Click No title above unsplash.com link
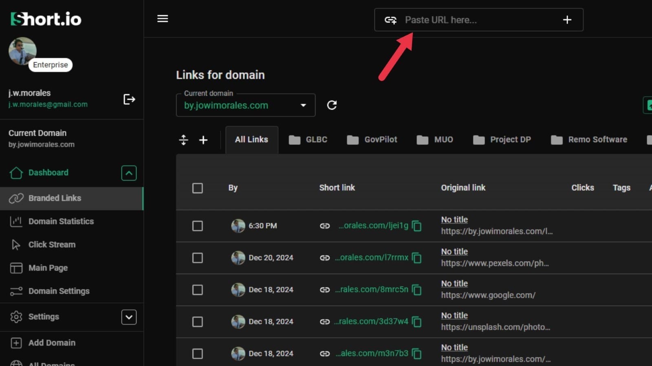Screen dimensions: 652x366 tap(454, 316)
